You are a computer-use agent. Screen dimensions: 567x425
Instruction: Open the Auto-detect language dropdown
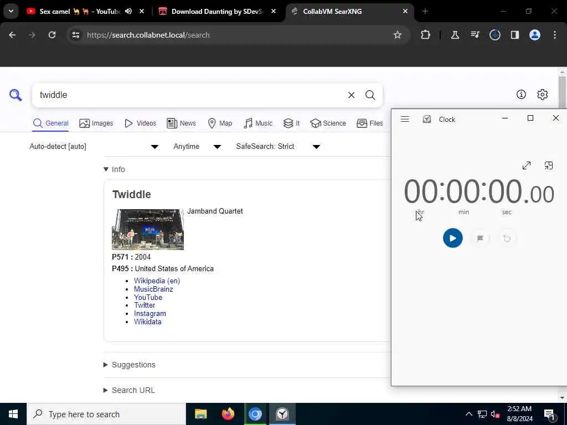pyautogui.click(x=94, y=146)
